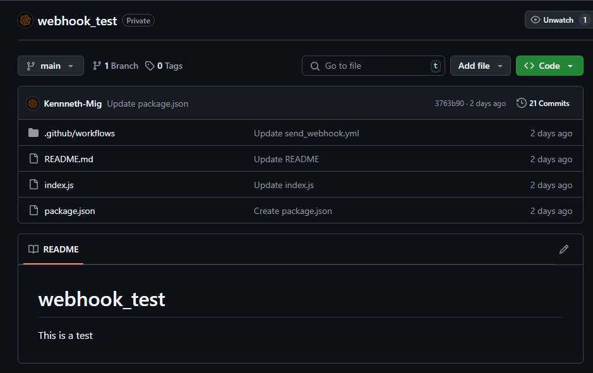The width and height of the screenshot is (593, 373).
Task: Click the watcher count badge showing 1
Action: [585, 20]
